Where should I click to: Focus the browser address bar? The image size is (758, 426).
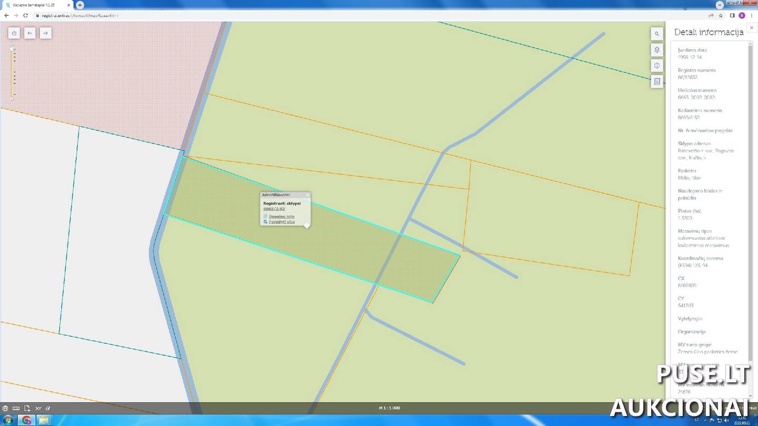(368, 15)
